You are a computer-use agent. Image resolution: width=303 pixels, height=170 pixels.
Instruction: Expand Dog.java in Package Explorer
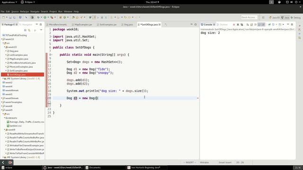tap(6, 51)
